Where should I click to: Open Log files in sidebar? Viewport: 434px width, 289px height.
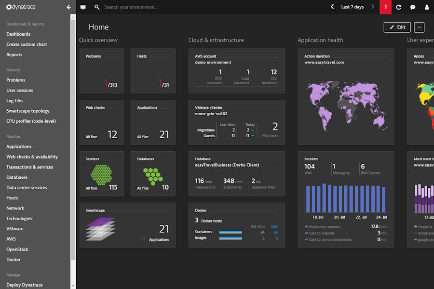(14, 100)
